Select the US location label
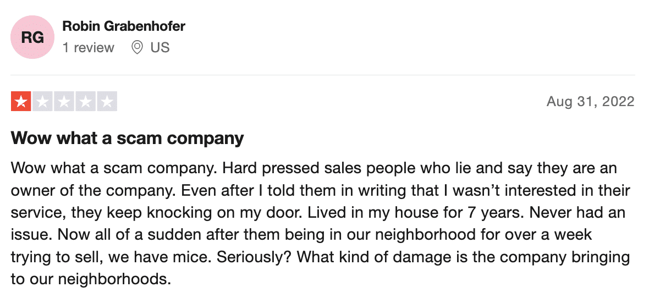The height and width of the screenshot is (298, 649). (x=160, y=48)
